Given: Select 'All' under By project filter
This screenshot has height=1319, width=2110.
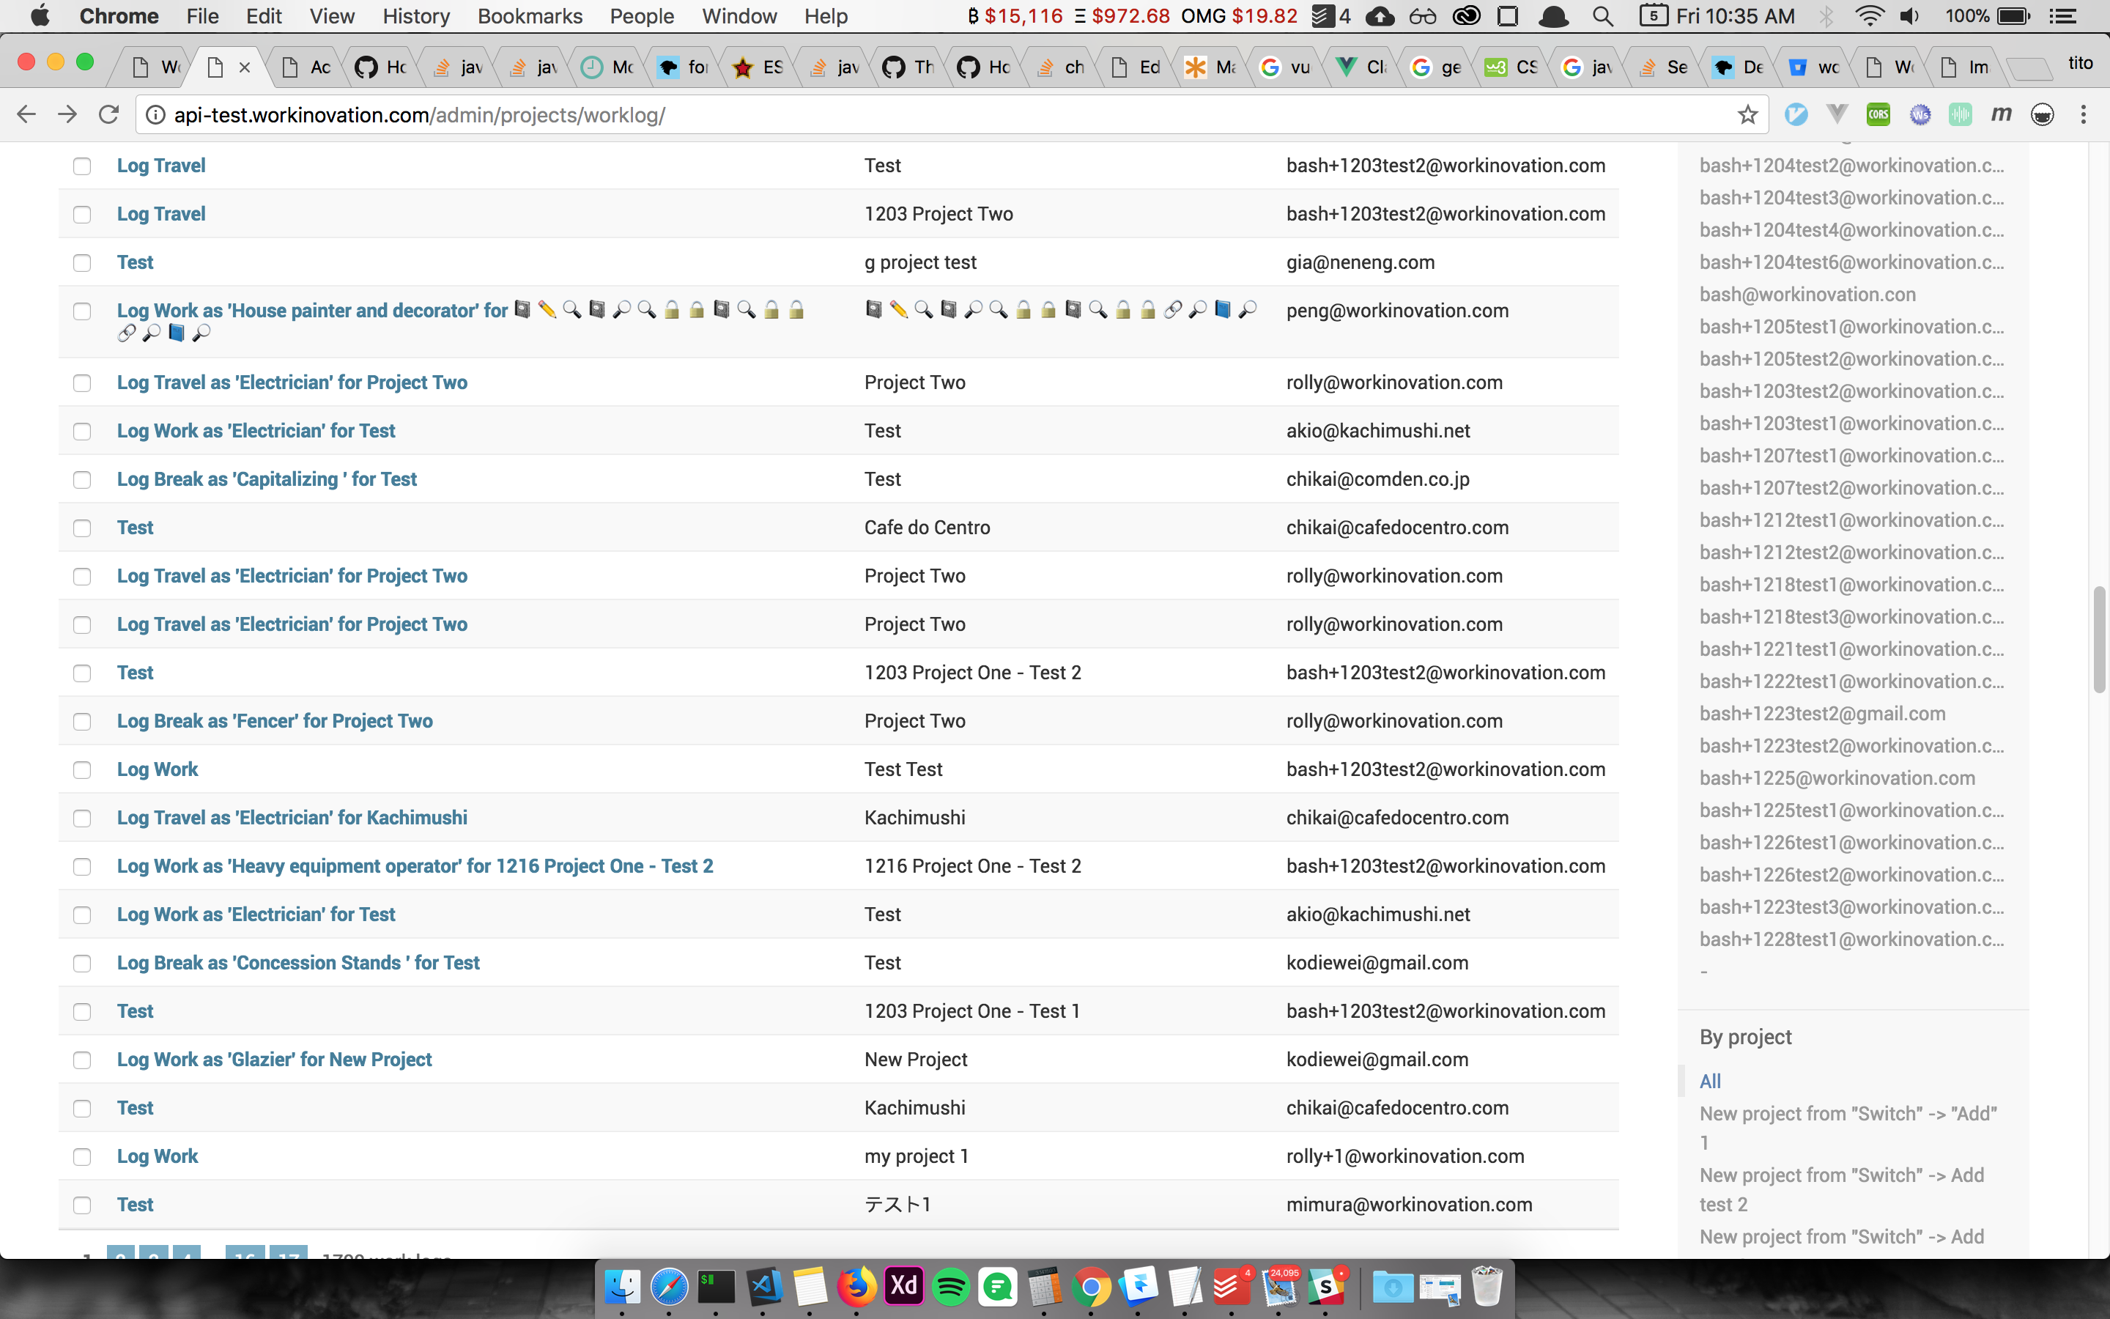Looking at the screenshot, I should (x=1710, y=1081).
